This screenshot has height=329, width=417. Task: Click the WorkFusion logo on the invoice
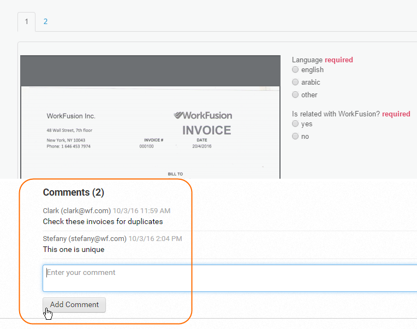(203, 115)
